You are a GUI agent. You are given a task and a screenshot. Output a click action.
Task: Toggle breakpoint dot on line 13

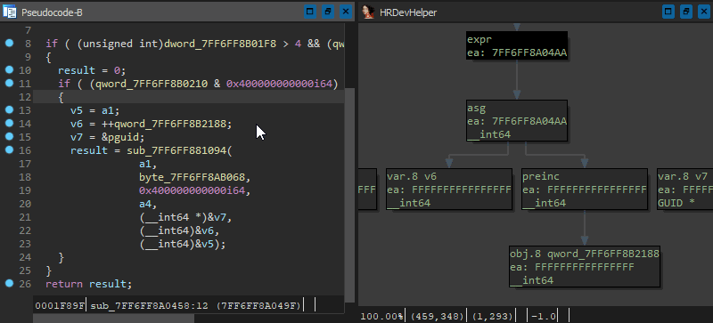[x=9, y=110]
